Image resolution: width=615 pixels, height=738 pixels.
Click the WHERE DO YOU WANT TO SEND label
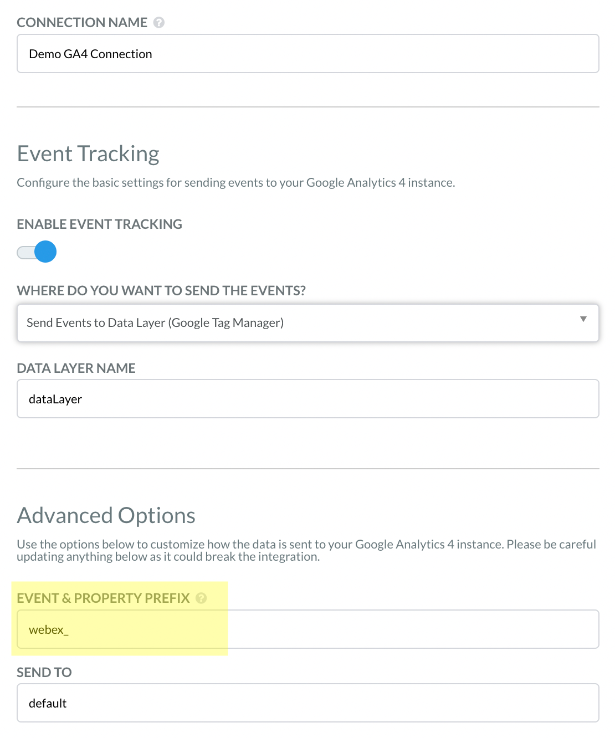click(x=161, y=291)
